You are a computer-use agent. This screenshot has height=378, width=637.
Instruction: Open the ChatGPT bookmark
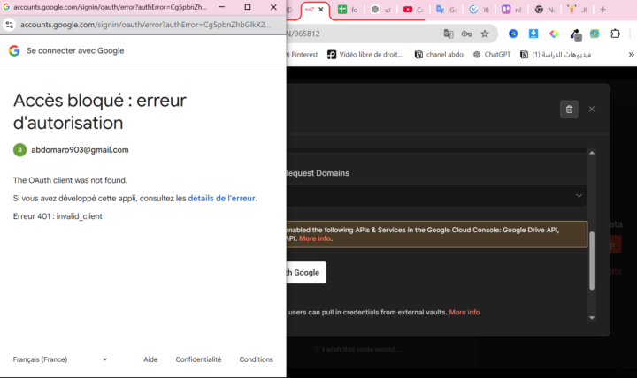tap(492, 55)
